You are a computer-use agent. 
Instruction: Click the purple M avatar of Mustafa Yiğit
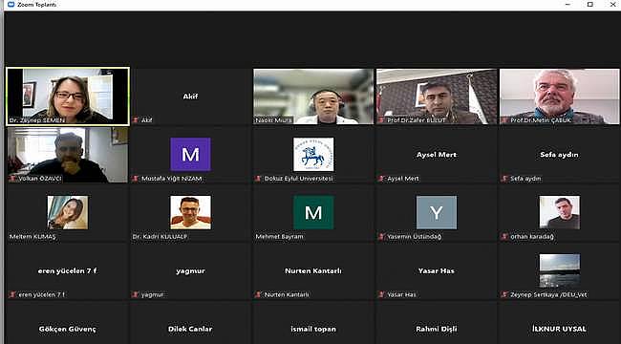point(190,154)
